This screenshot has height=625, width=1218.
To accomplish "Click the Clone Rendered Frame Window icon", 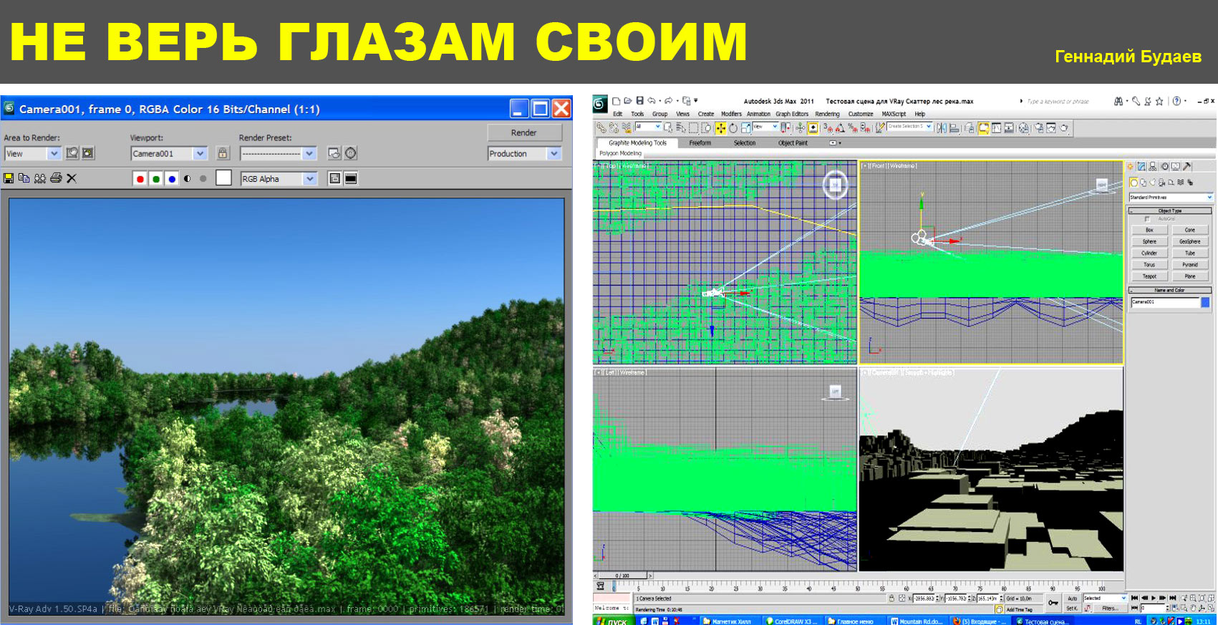I will pyautogui.click(x=40, y=178).
